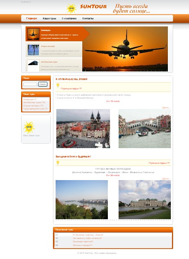
Task: Click the 3 и 10 июля dates text
Action: [113, 101]
